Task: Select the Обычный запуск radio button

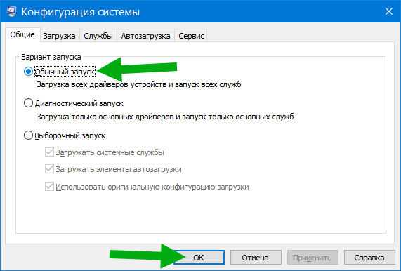Action: [28, 72]
